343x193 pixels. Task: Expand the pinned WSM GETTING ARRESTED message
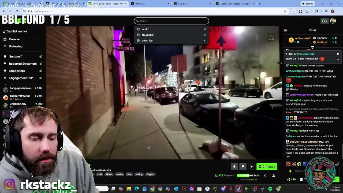click(338, 60)
